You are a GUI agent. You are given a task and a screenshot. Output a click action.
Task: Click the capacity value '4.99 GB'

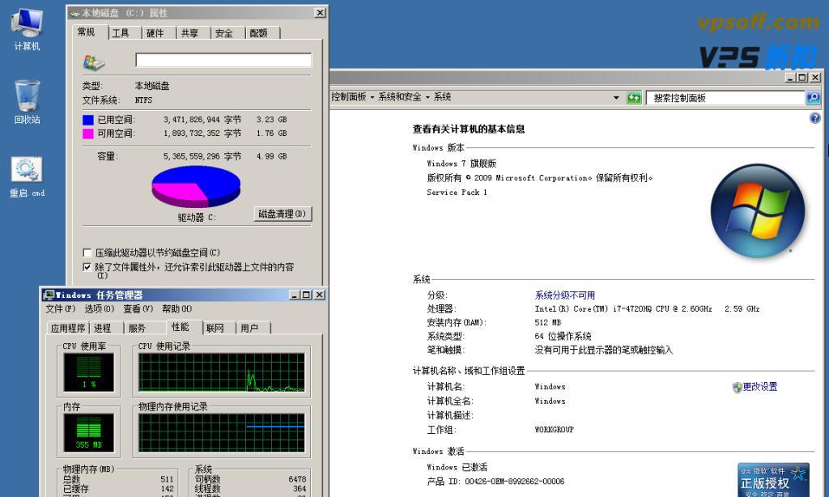272,156
